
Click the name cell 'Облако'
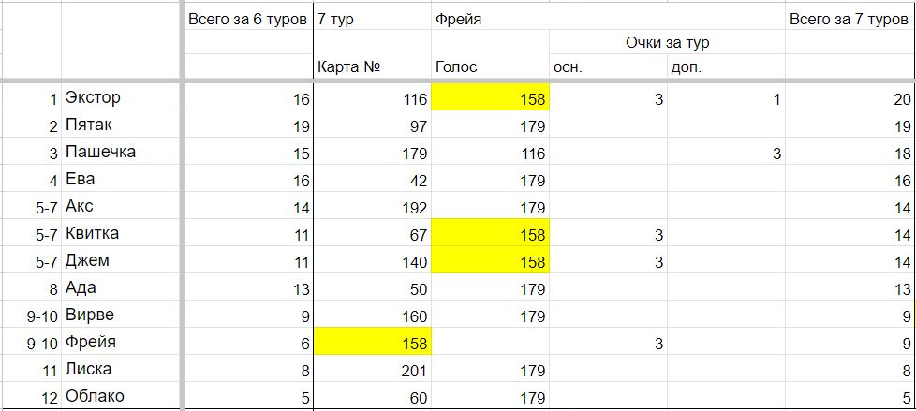(122, 396)
